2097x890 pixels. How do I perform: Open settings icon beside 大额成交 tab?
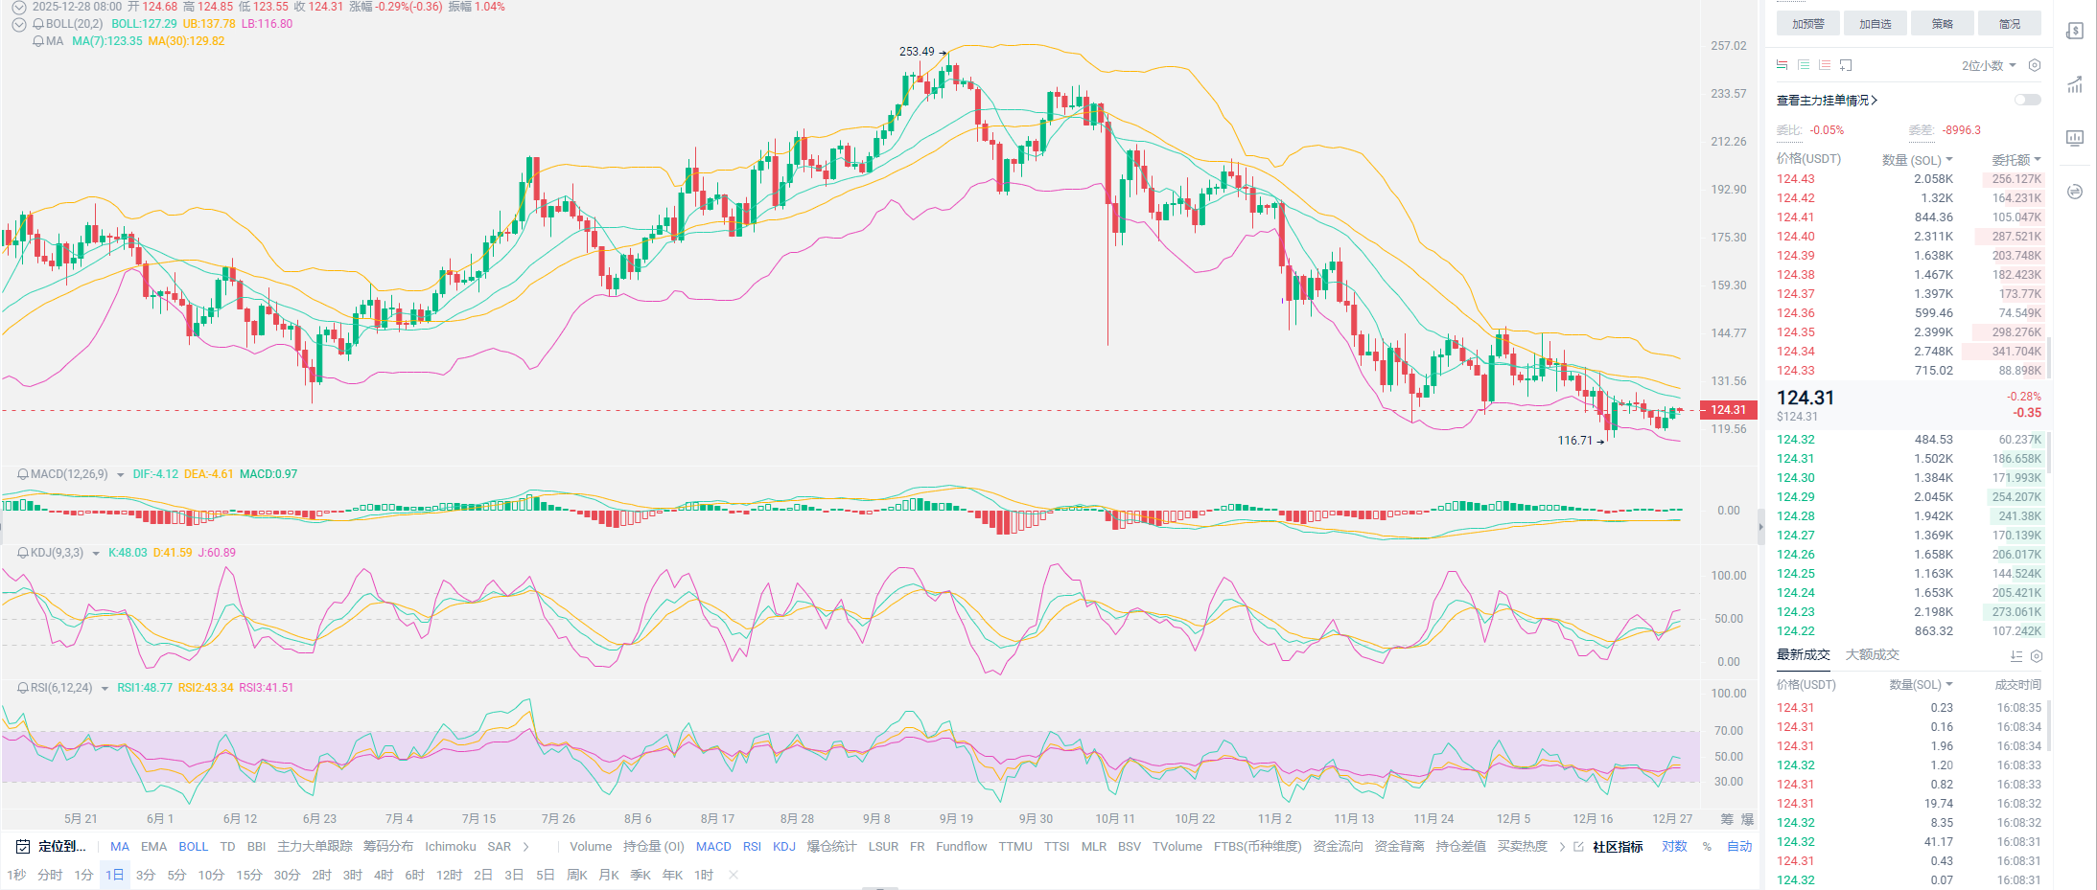click(2037, 656)
